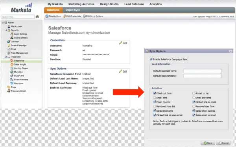Click the Location globe icon
The width and height of the screenshot is (236, 147).
click(9, 42)
